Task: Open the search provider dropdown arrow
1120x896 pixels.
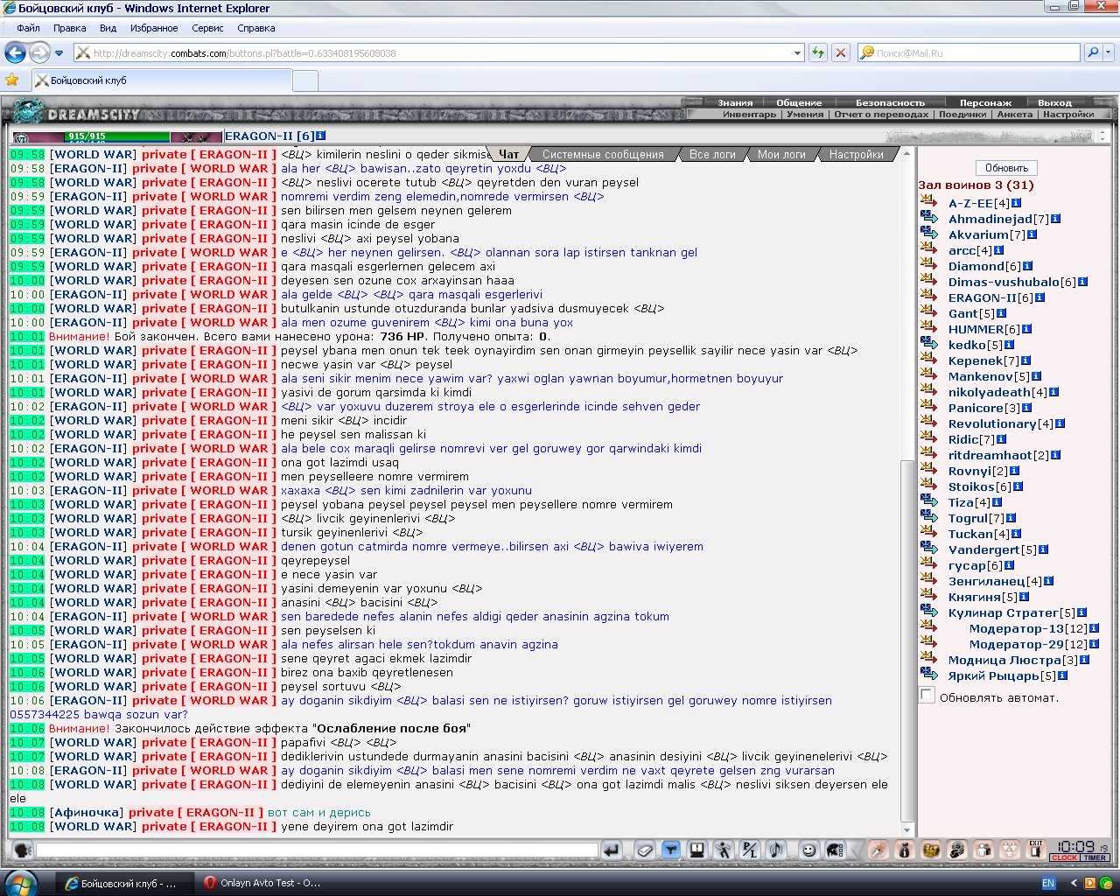Action: click(x=1109, y=52)
